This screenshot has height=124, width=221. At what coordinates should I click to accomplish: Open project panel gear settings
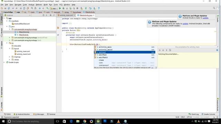point(50,15)
